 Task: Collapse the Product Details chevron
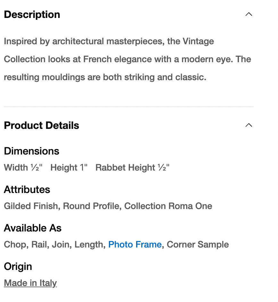point(249,125)
